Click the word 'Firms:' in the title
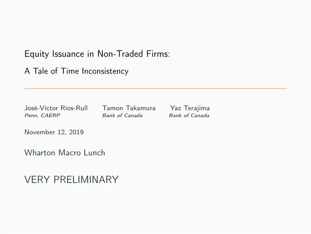The width and height of the screenshot is (311, 234). coord(158,54)
